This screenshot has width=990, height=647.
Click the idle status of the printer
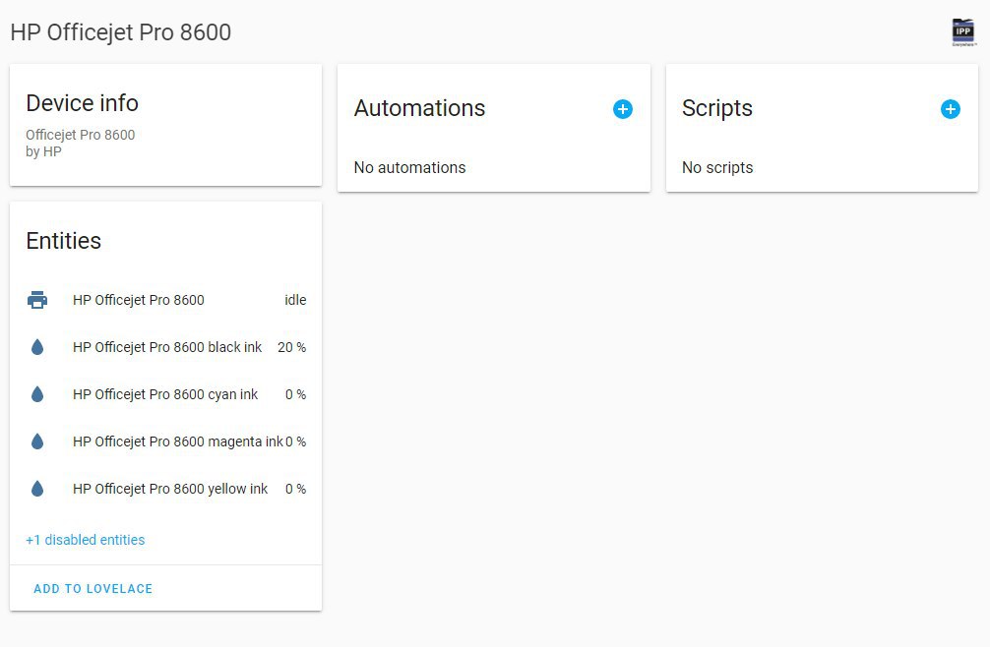295,300
